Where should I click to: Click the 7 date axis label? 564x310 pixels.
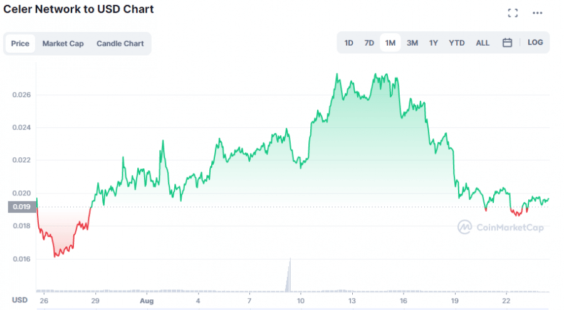click(x=249, y=301)
